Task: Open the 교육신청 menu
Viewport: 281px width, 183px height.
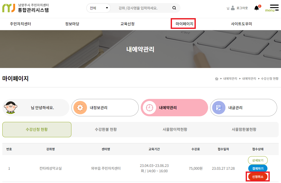Action: [127, 24]
